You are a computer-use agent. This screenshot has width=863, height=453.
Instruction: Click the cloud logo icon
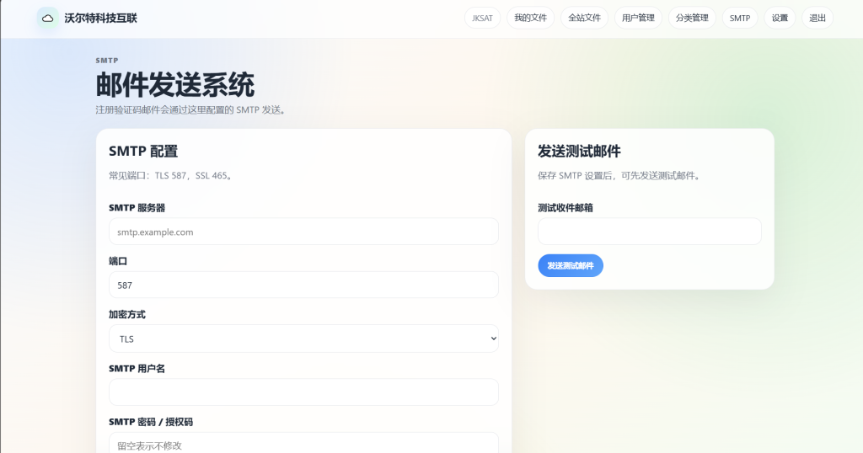point(48,19)
